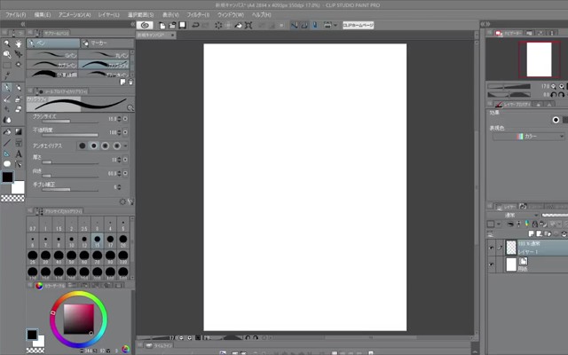Select the weak anti-aliasing option
The image size is (568, 355).
tap(94, 146)
